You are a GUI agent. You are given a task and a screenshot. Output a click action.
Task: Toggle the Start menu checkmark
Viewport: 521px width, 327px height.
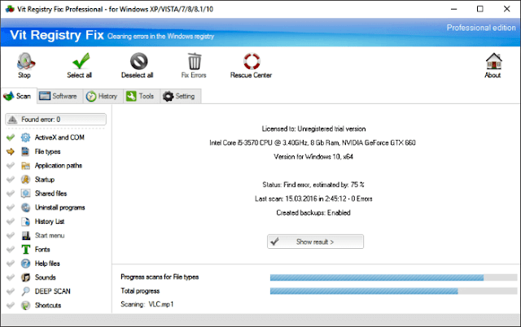point(11,235)
